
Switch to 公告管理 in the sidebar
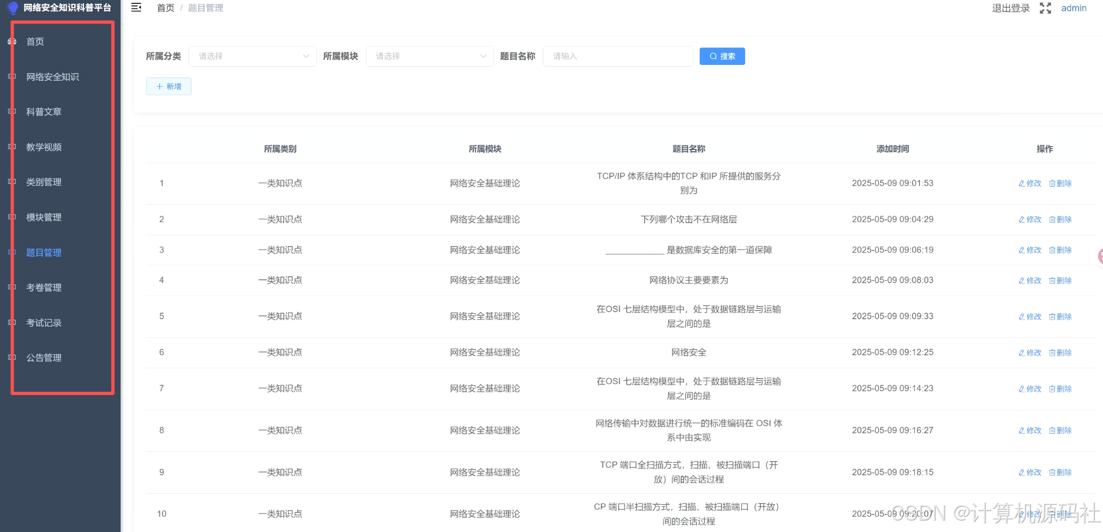point(44,357)
